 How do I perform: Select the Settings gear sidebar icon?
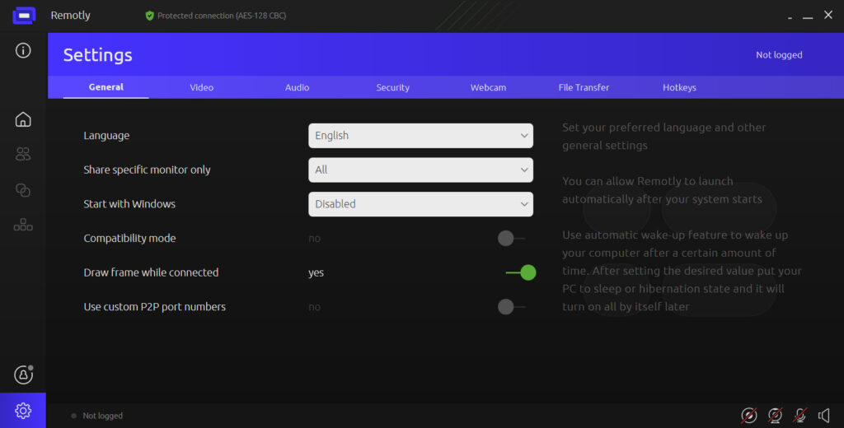pos(23,411)
